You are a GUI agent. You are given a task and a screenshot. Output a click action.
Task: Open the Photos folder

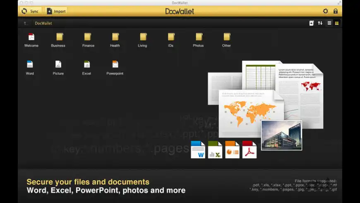[x=198, y=40]
